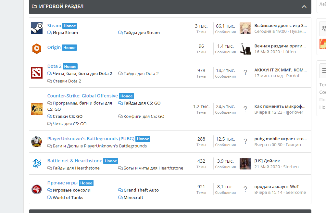Click the Battle.net forum logo icon

click(37, 164)
